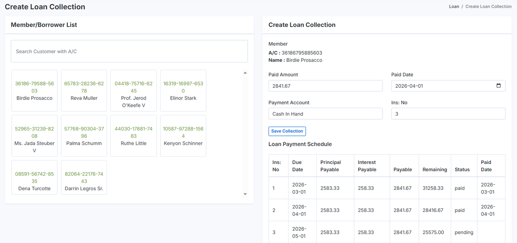The width and height of the screenshot is (517, 243).
Task: Choose Prof. Jerod O'Keefe V card
Action: pos(134,91)
